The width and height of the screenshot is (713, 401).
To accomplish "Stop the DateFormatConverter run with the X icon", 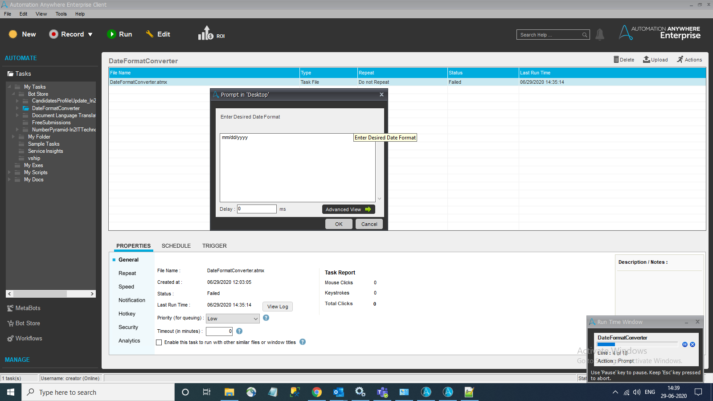I will coord(693,344).
